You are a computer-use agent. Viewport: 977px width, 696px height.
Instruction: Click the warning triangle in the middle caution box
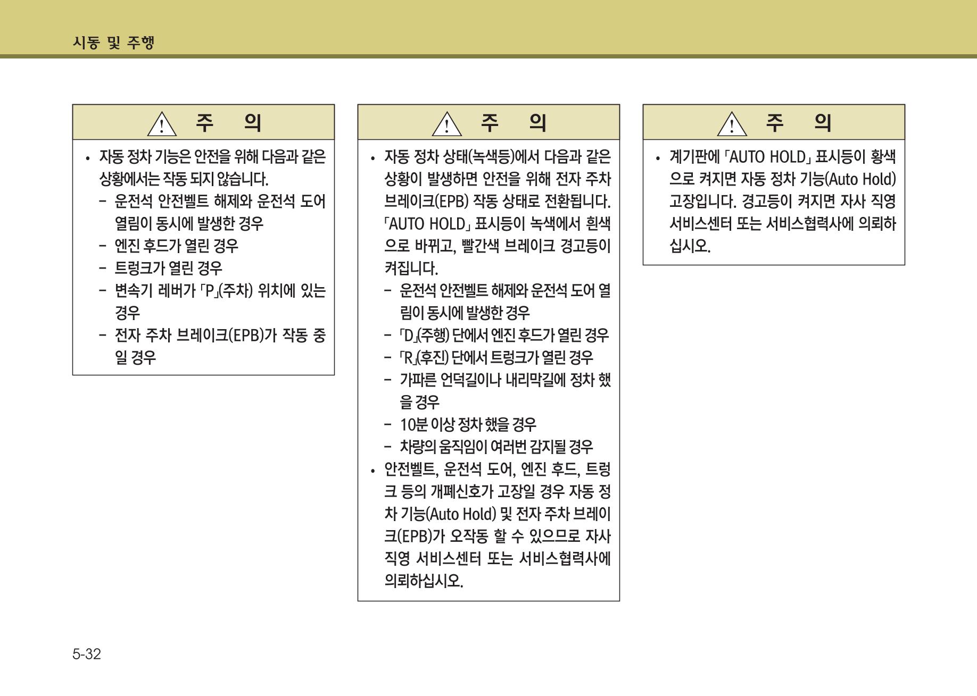tap(446, 124)
